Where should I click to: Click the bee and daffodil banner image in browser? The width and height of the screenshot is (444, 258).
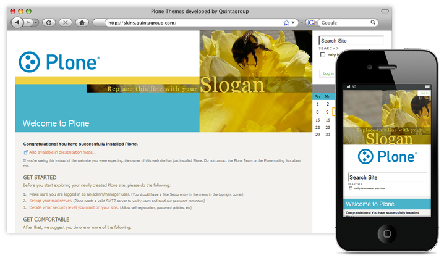pyautogui.click(x=255, y=81)
